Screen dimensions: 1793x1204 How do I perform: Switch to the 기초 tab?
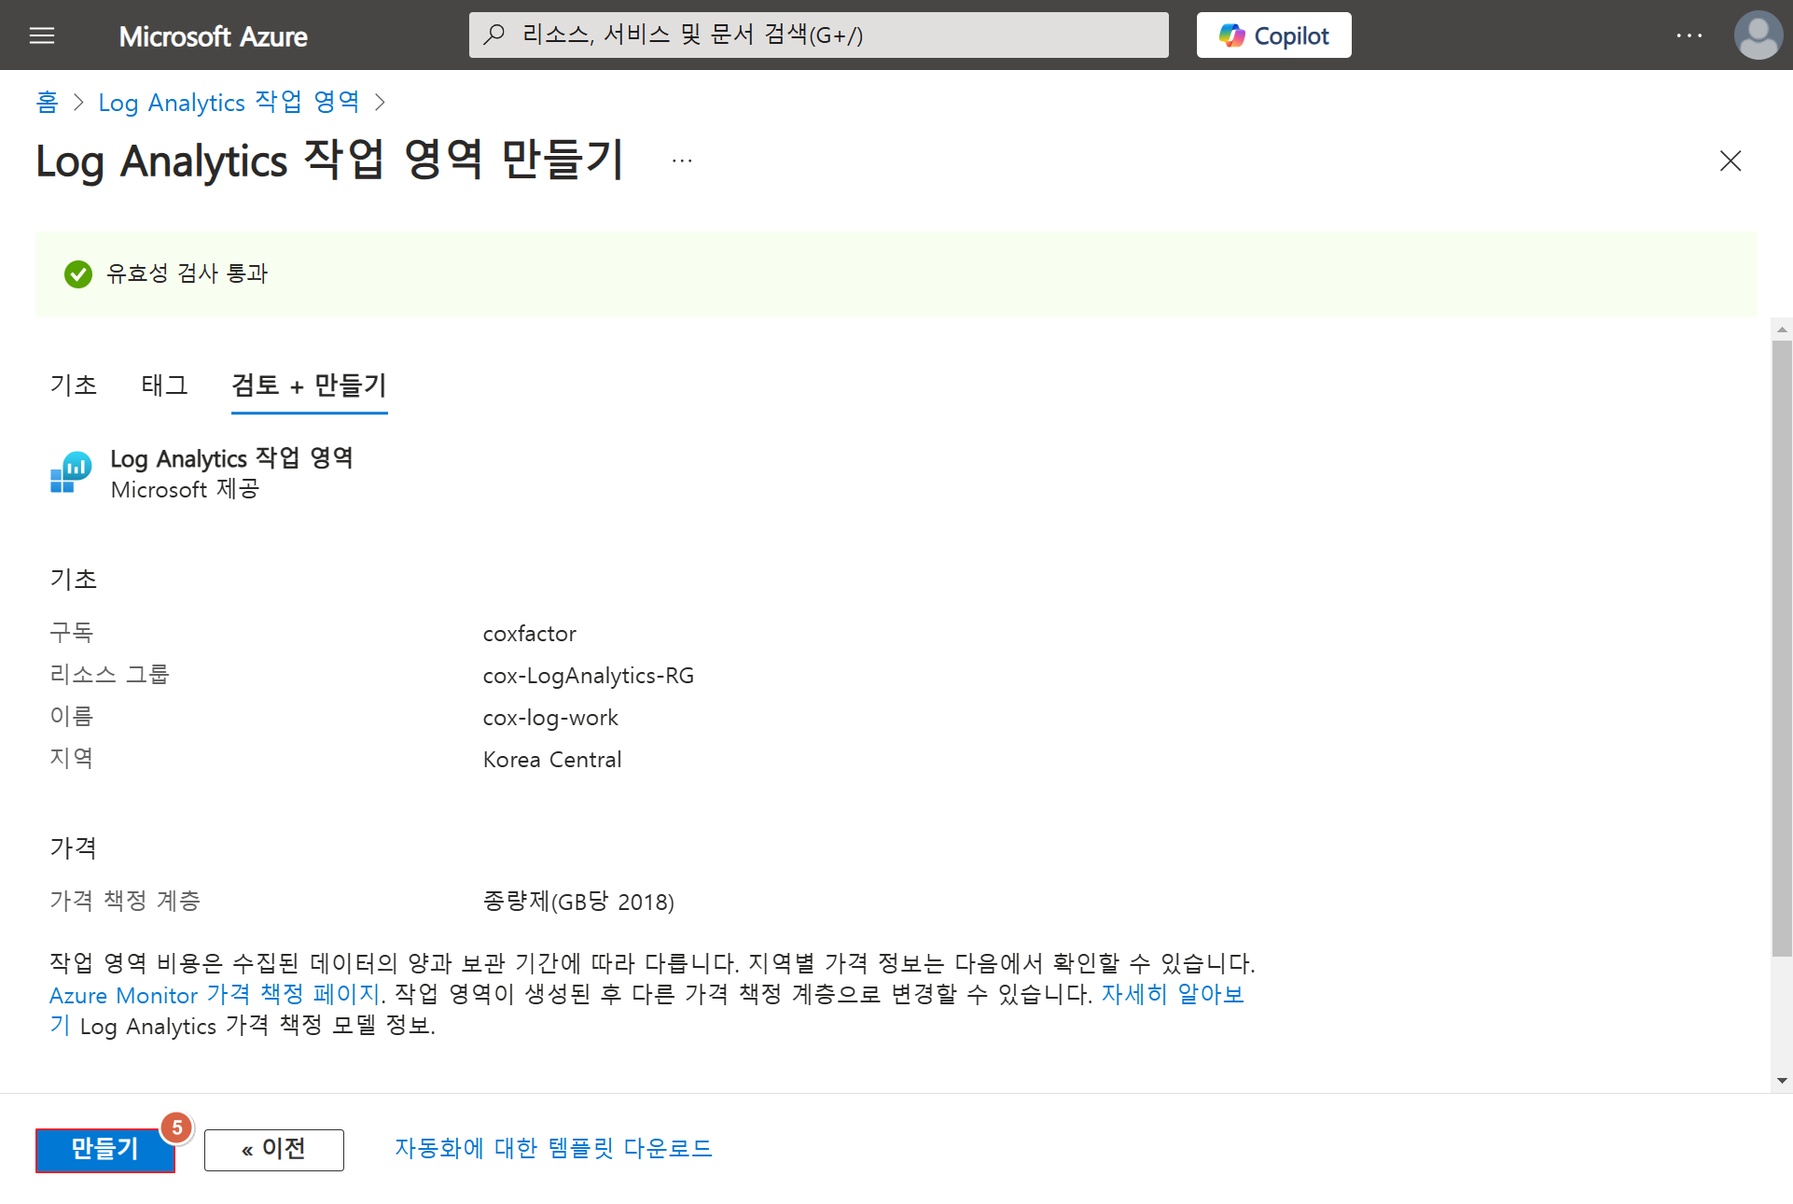73,385
